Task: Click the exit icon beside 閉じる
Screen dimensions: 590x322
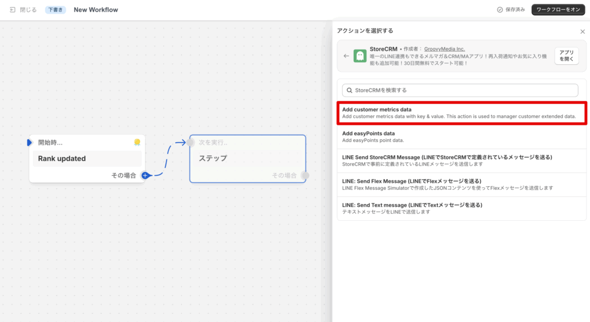Action: 13,10
